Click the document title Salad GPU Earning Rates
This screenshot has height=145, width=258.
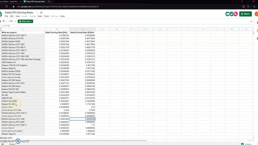(19, 12)
